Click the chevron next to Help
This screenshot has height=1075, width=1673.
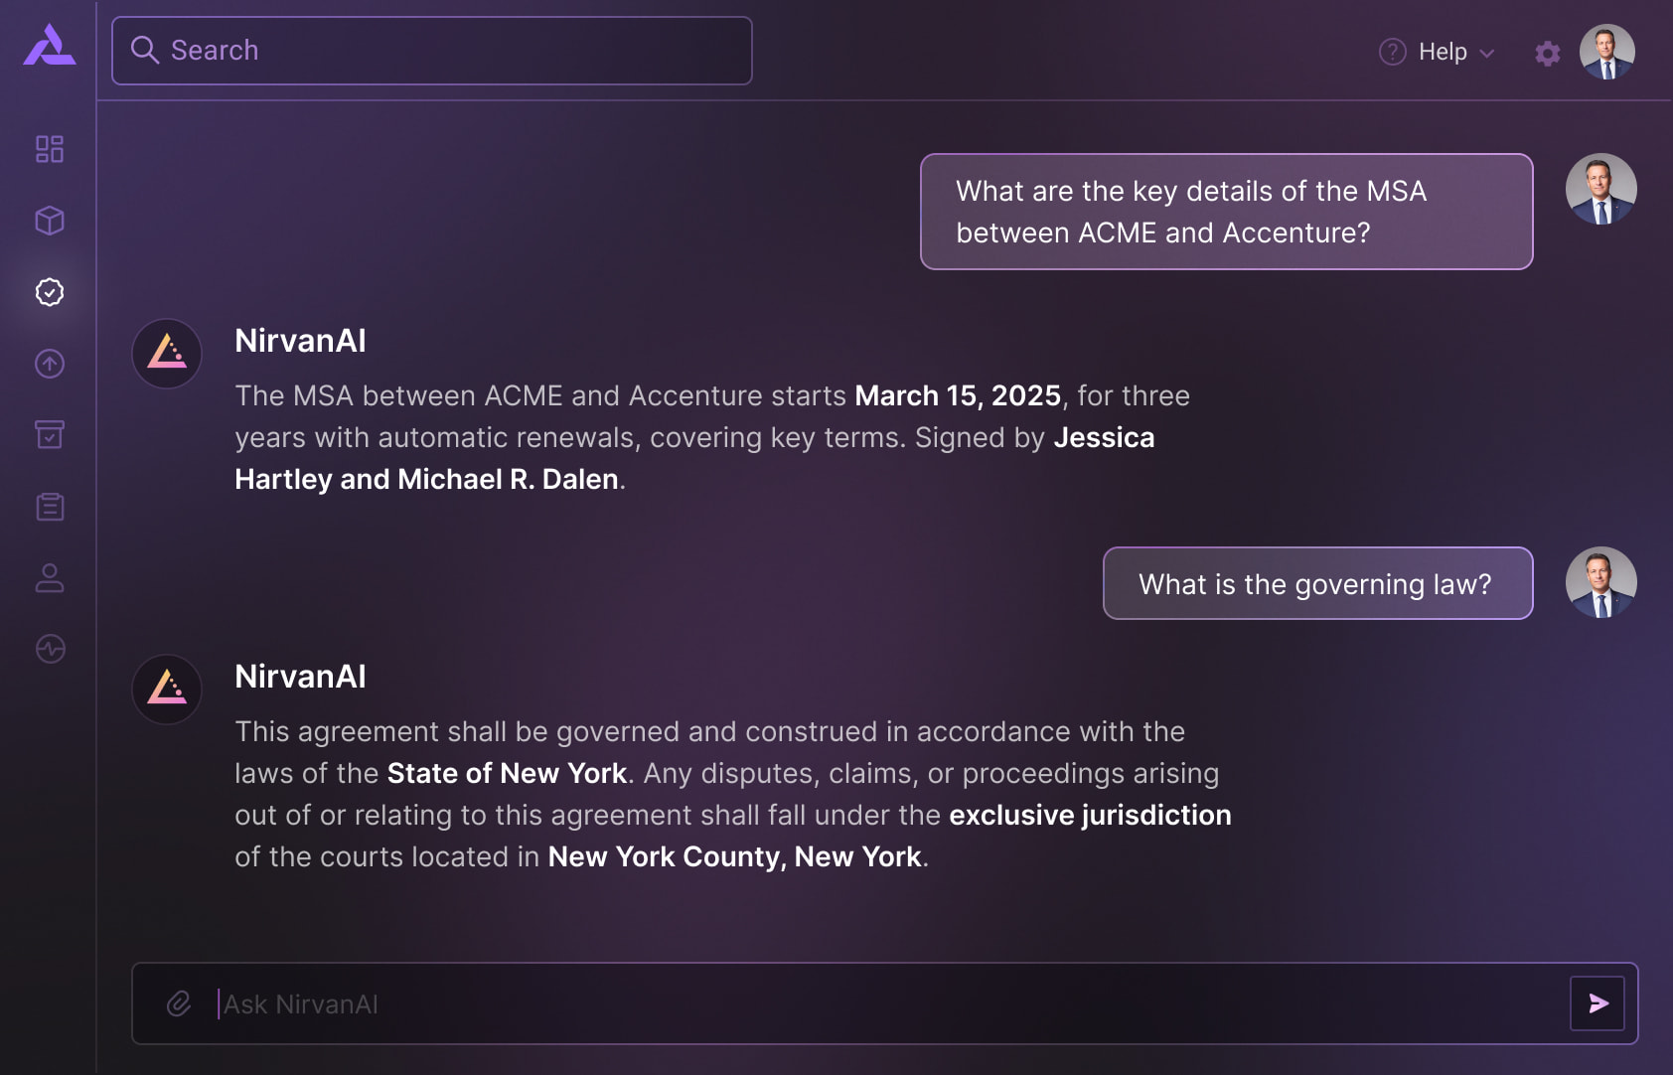coord(1487,54)
